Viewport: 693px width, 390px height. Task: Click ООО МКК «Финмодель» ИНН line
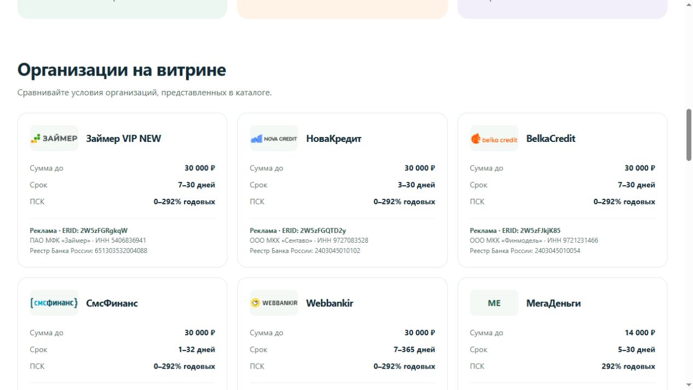534,240
